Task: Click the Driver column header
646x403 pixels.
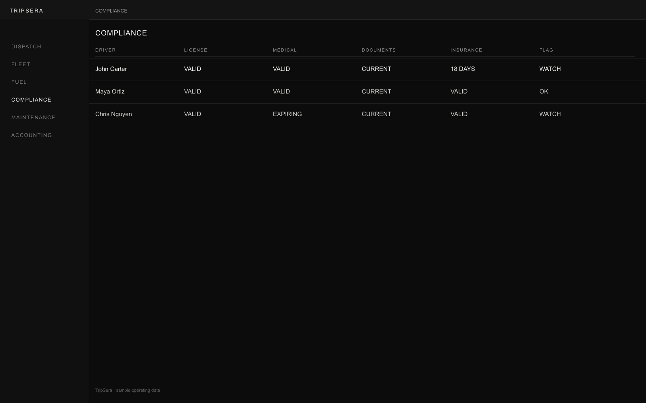Action: [x=105, y=50]
